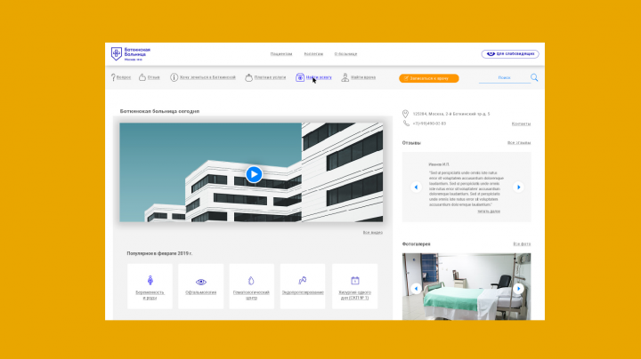Click the phone number +7(499)490-03-03
Image resolution: width=641 pixels, height=359 pixels.
click(429, 124)
